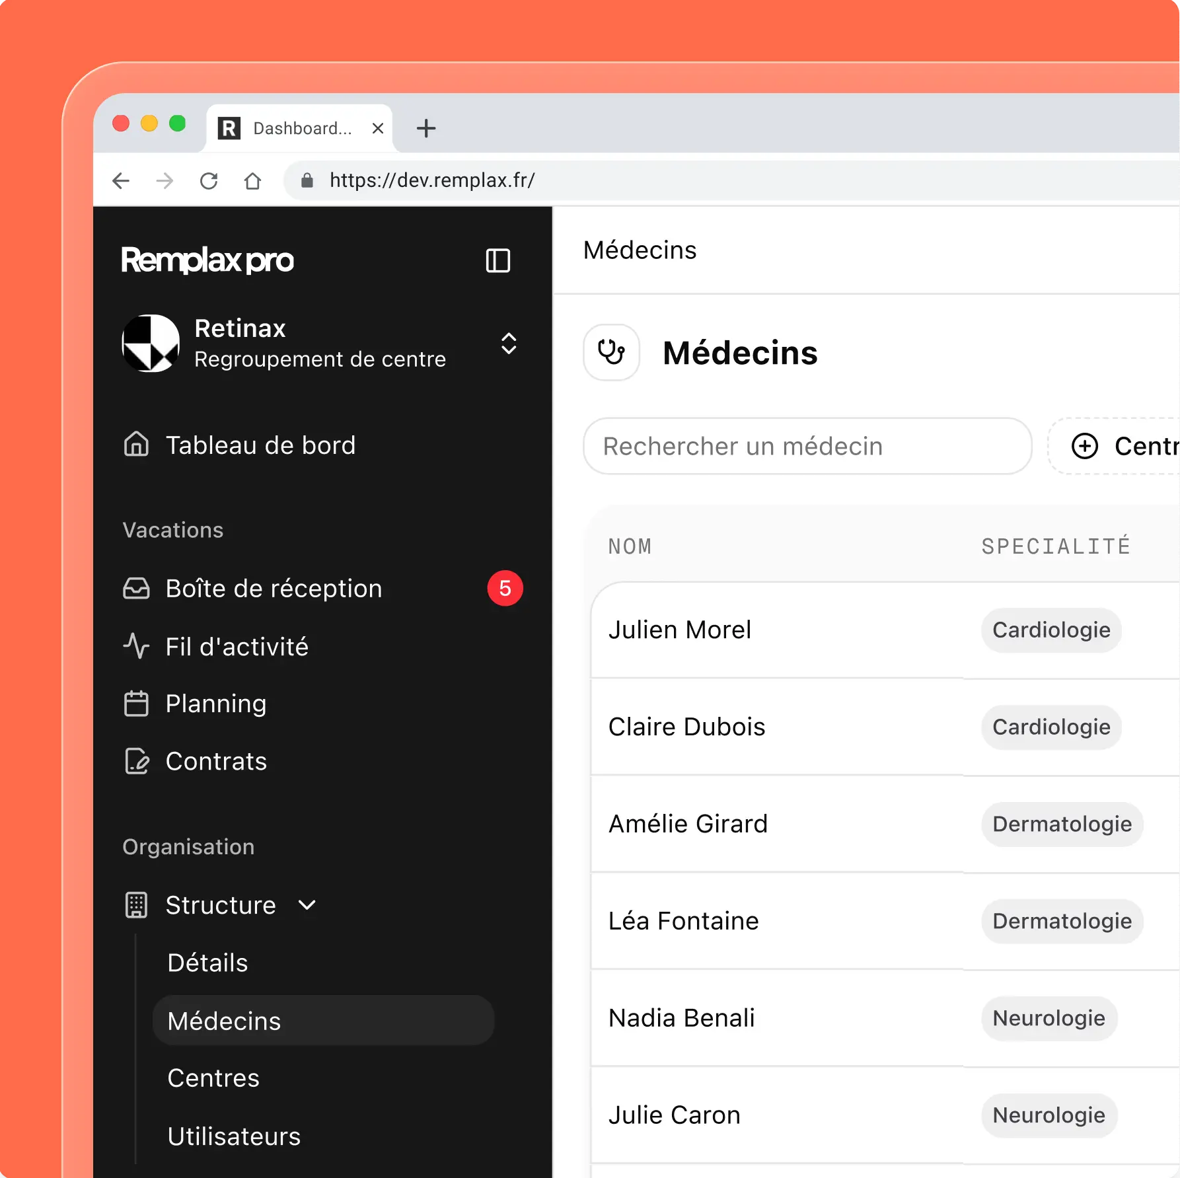Click the Planning calendar icon

pyautogui.click(x=136, y=703)
